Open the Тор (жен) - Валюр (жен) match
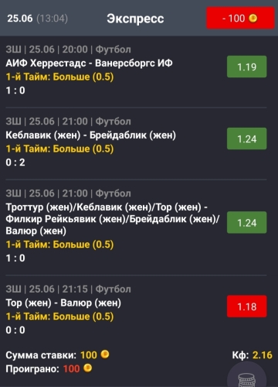Image resolution: width=278 pixels, height=387 pixels. click(63, 303)
